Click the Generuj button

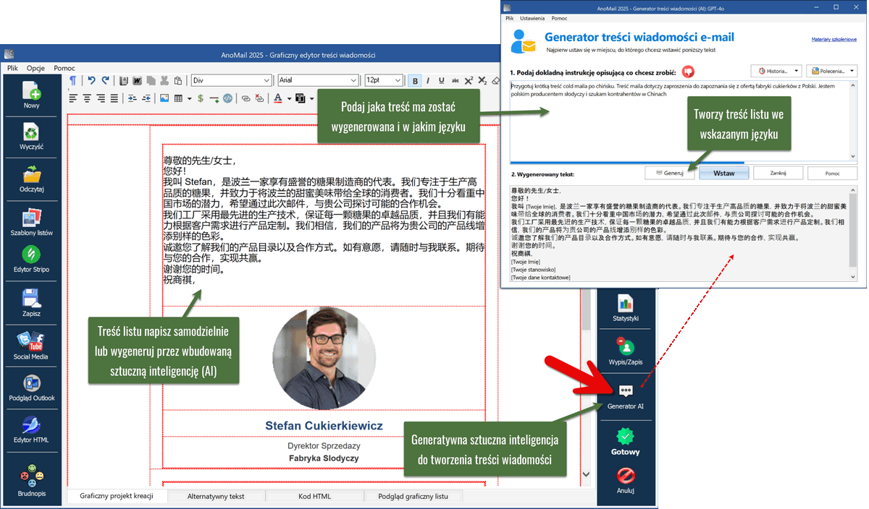tap(670, 173)
